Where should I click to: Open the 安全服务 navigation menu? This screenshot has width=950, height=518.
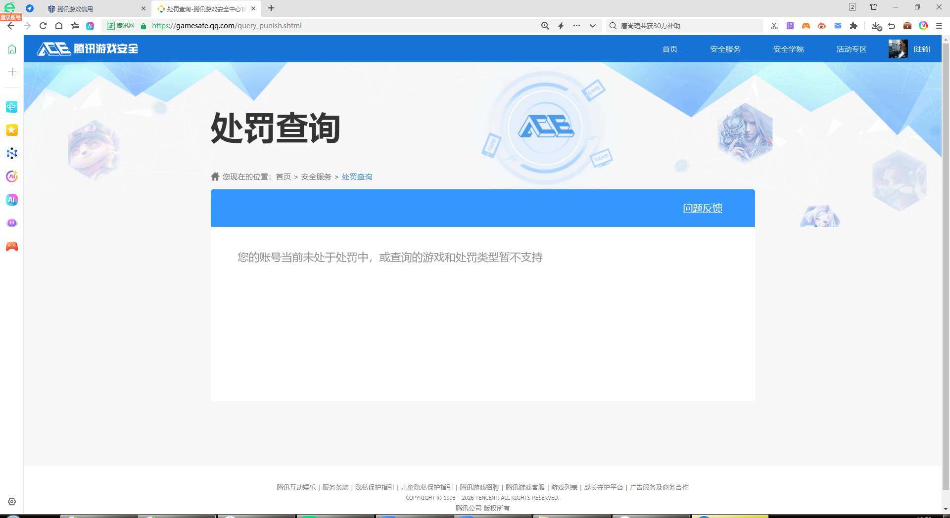click(725, 49)
